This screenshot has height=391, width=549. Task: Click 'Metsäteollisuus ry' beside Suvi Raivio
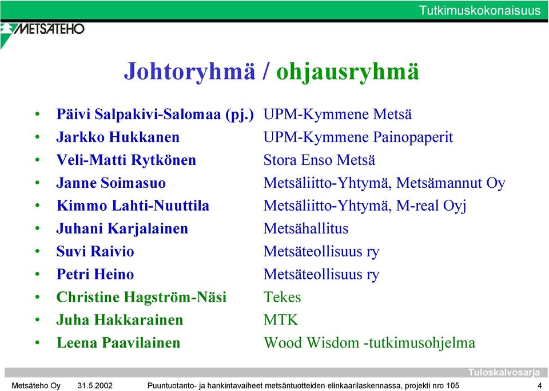pyautogui.click(x=321, y=251)
